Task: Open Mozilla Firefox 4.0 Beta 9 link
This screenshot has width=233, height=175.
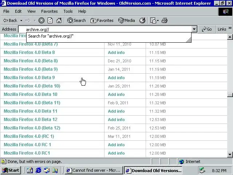Action: click(x=29, y=78)
